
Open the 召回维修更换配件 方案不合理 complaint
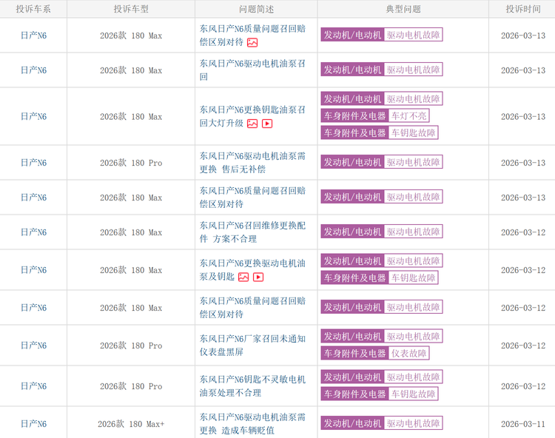click(x=252, y=232)
